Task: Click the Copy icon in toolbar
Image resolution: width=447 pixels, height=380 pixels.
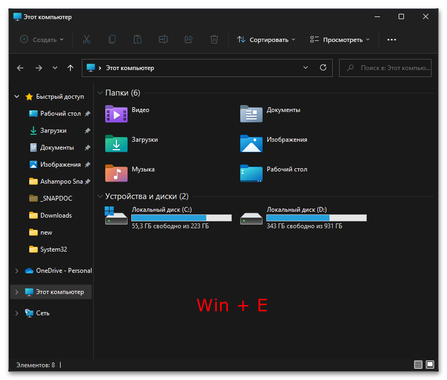Action: coord(112,39)
